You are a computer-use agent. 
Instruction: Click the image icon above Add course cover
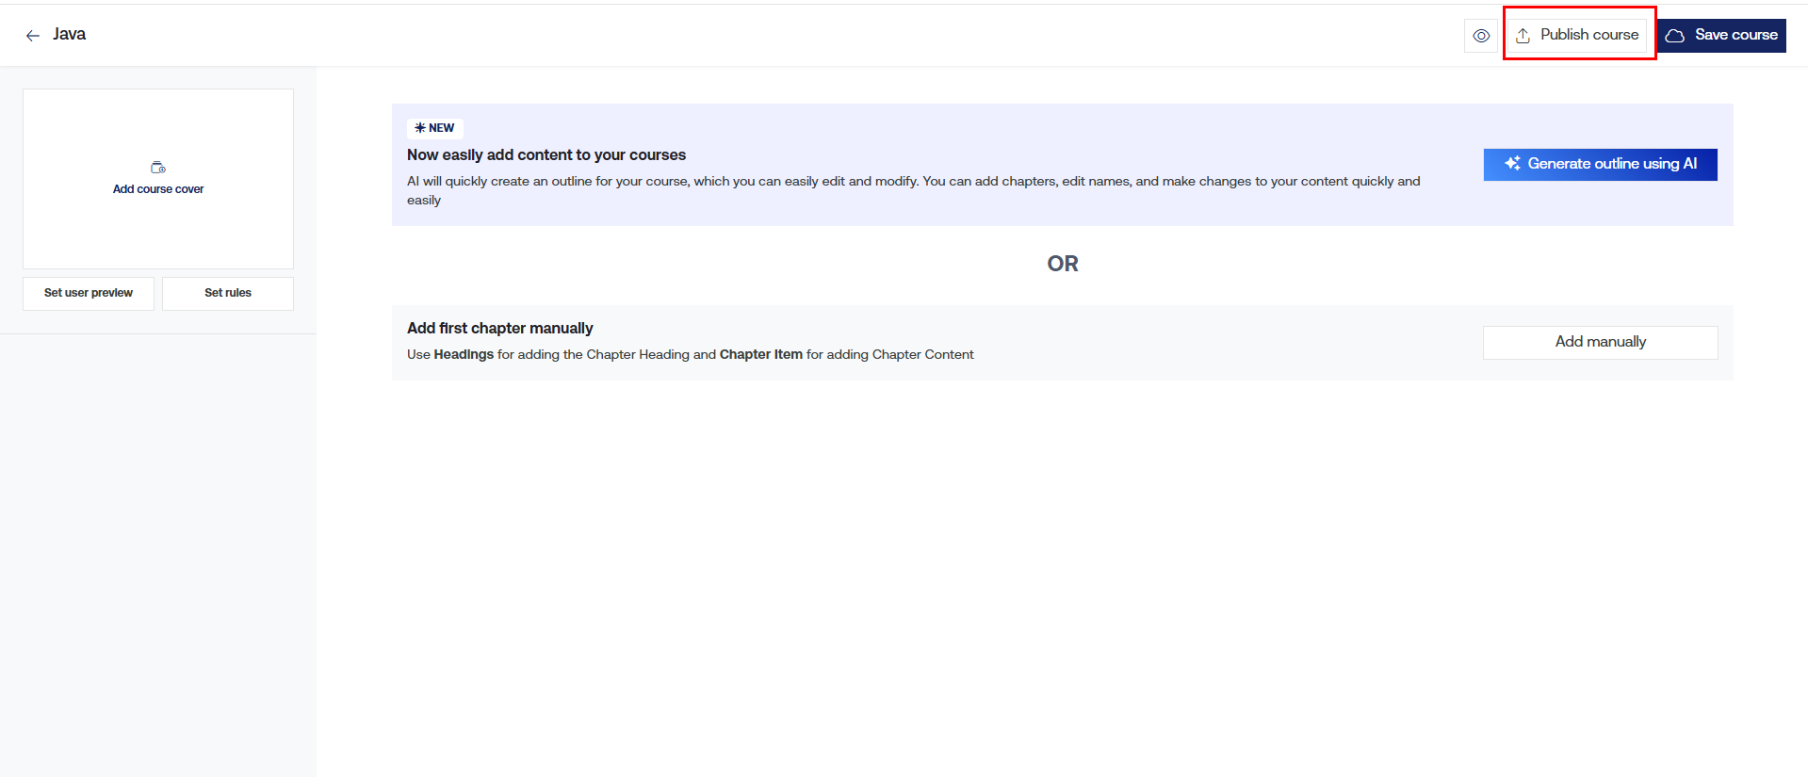158,168
